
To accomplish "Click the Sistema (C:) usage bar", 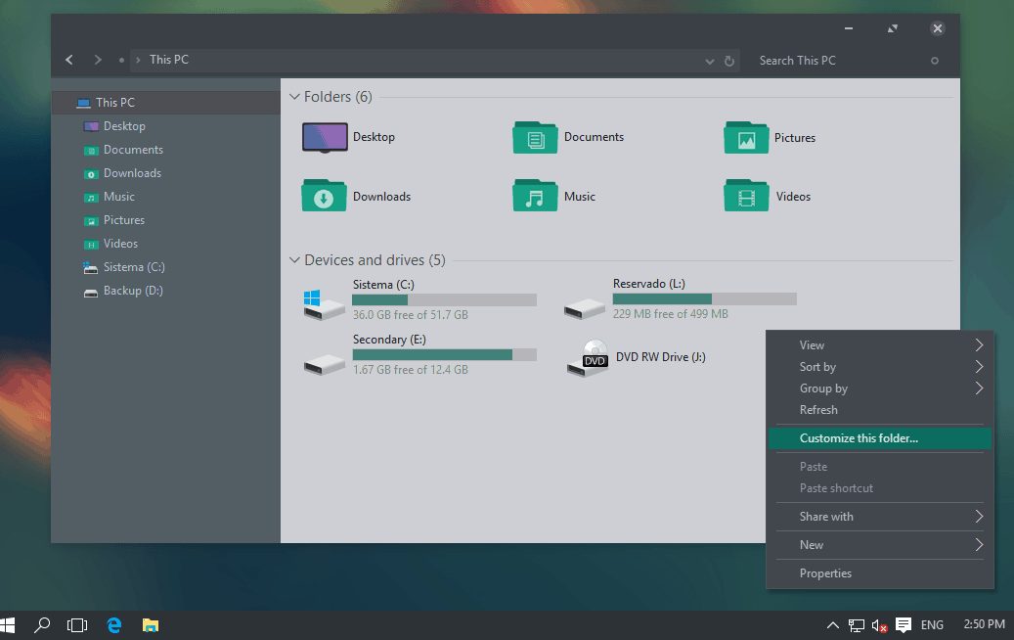I will (x=444, y=299).
